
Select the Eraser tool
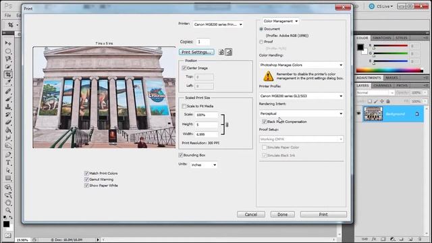click(x=8, y=122)
